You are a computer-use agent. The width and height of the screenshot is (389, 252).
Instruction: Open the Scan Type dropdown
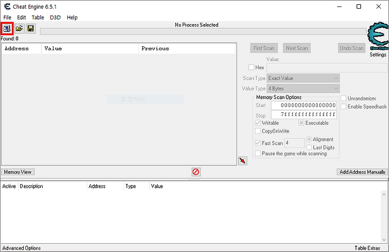pyautogui.click(x=303, y=78)
